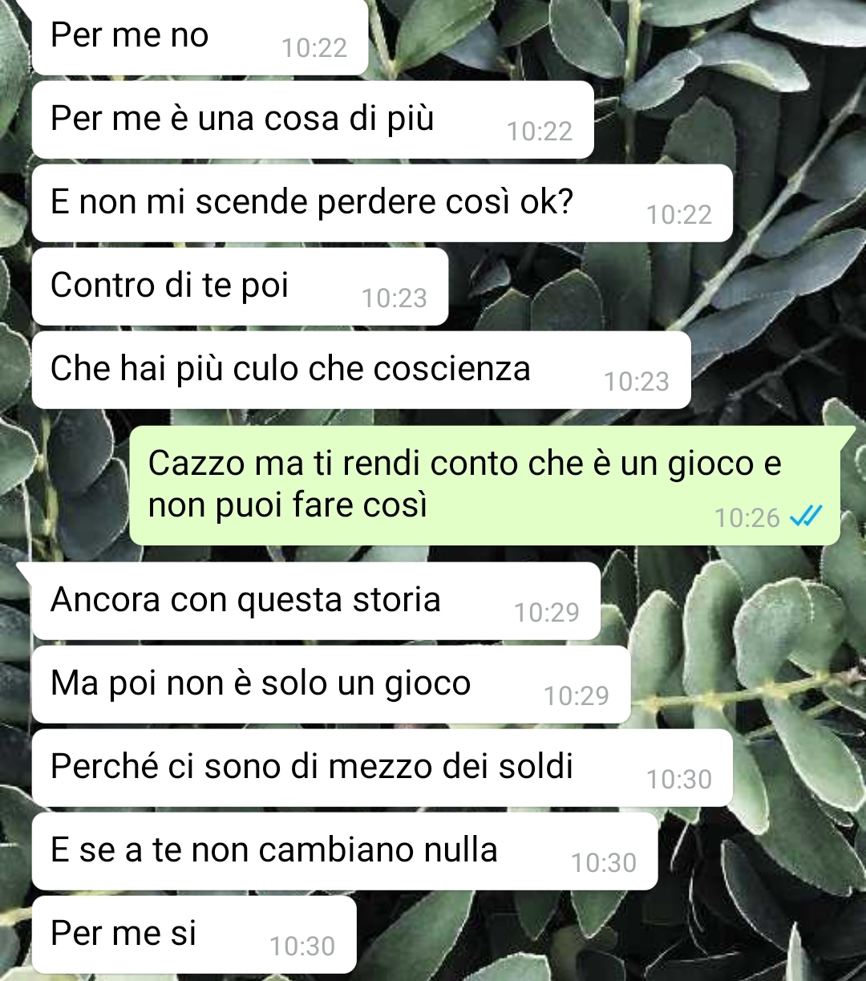This screenshot has height=981, width=866.
Task: Select 'Perché ci sono di mezzo dei soldi' message
Action: point(382,768)
